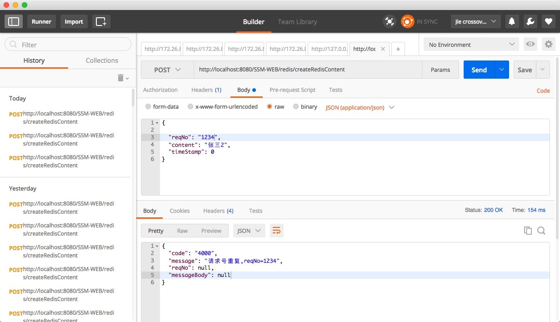The height and width of the screenshot is (322, 560).
Task: Click the Send button
Action: 479,70
